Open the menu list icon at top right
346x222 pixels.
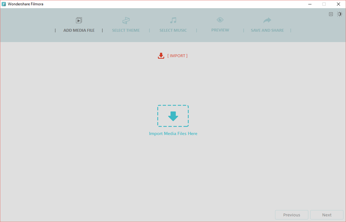pos(331,14)
